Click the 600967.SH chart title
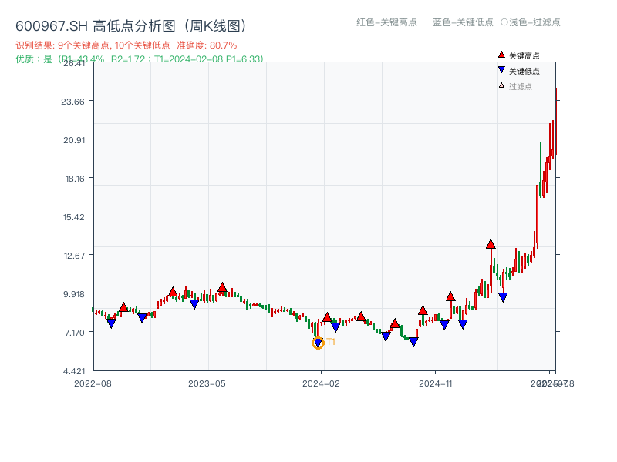This screenshot has height=462, width=617. [131, 26]
